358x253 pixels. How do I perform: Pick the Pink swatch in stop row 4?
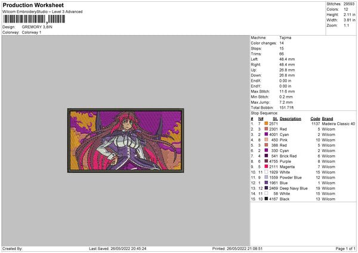click(x=266, y=140)
